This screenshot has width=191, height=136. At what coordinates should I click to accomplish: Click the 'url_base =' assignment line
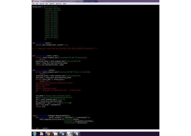click(x=53, y=96)
